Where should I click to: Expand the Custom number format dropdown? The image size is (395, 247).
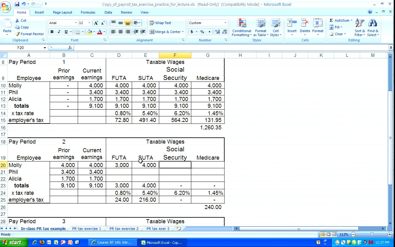click(x=225, y=23)
